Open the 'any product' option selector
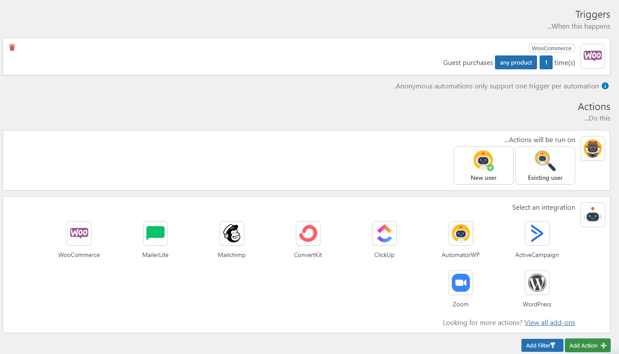619x354 pixels. coord(516,62)
